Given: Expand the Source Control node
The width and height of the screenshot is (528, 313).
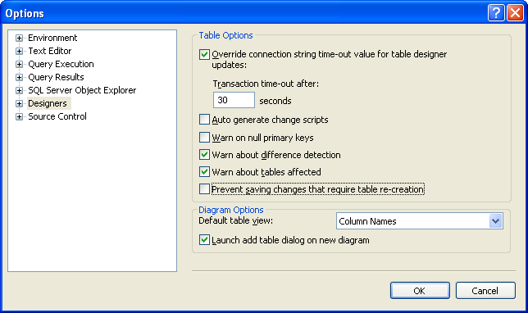Looking at the screenshot, I should 19,117.
